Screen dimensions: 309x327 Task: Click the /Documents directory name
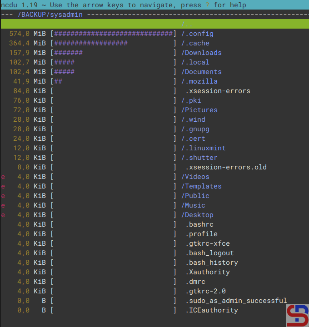(x=201, y=72)
